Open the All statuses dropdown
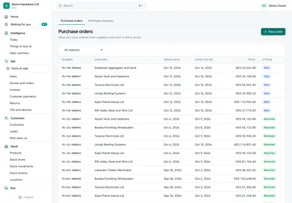 coord(83,50)
